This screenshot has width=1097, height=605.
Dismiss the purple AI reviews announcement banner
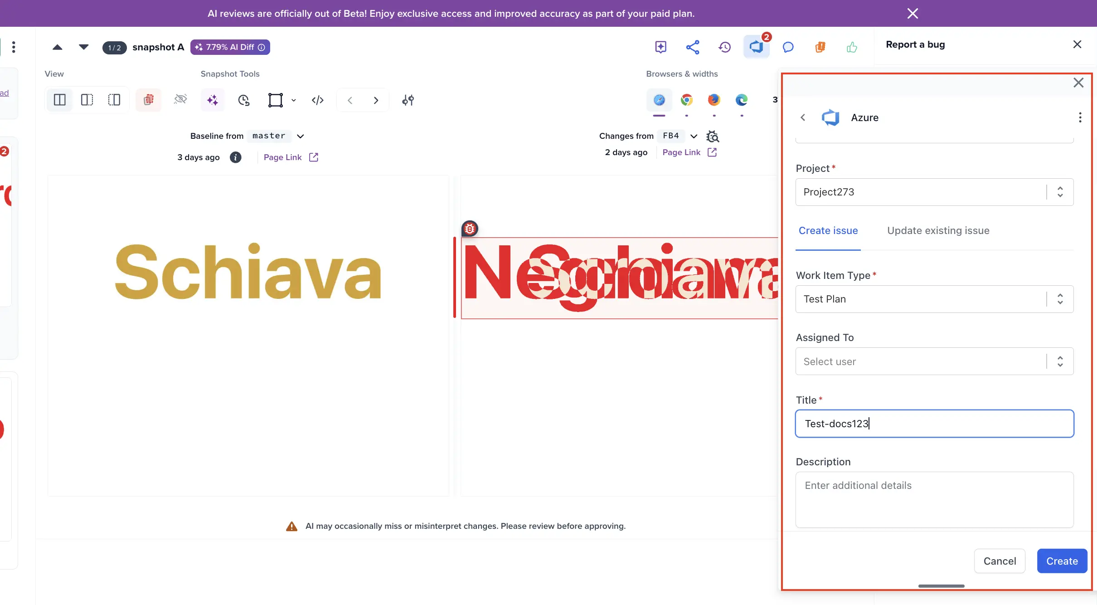point(913,13)
